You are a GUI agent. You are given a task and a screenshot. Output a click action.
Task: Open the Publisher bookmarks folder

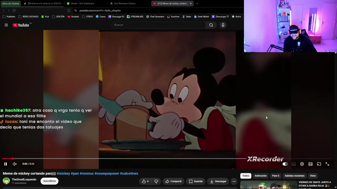click(x=9, y=17)
